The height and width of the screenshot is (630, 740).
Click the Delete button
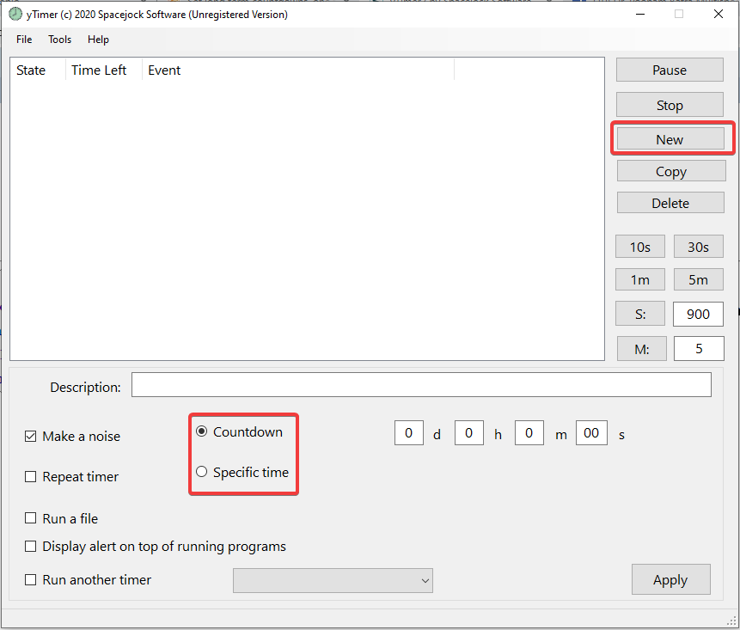670,203
